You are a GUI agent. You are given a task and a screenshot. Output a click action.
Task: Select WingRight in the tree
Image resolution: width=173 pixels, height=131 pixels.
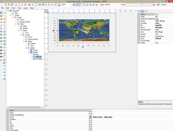point(39,59)
